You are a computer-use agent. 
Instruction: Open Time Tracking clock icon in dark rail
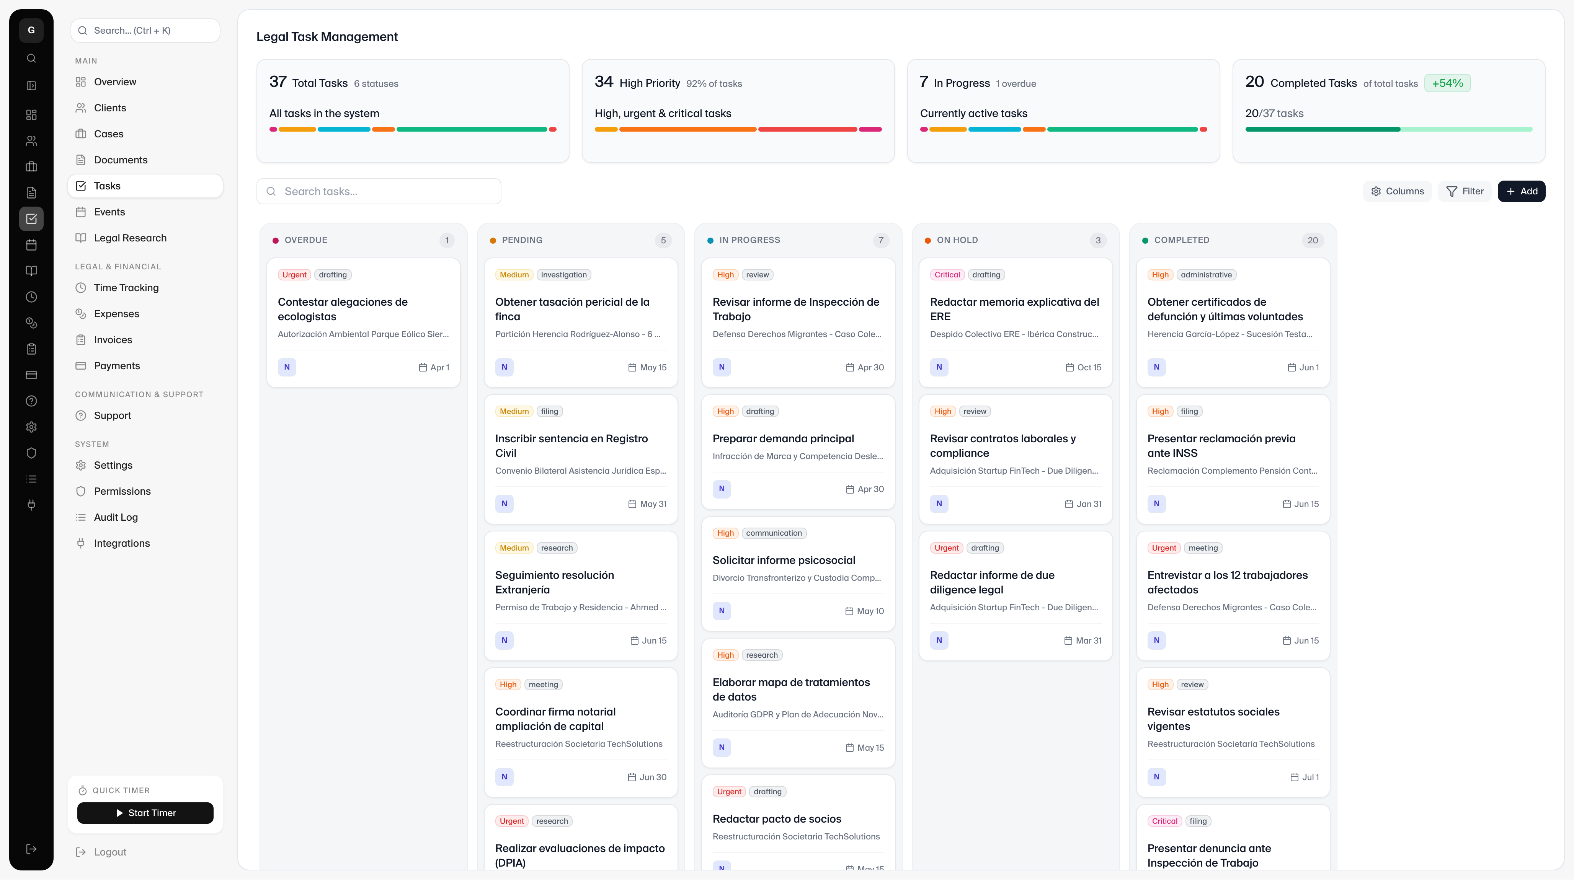pos(31,297)
